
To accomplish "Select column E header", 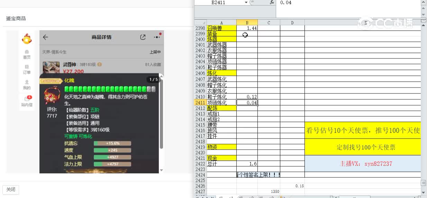I will (x=363, y=22).
